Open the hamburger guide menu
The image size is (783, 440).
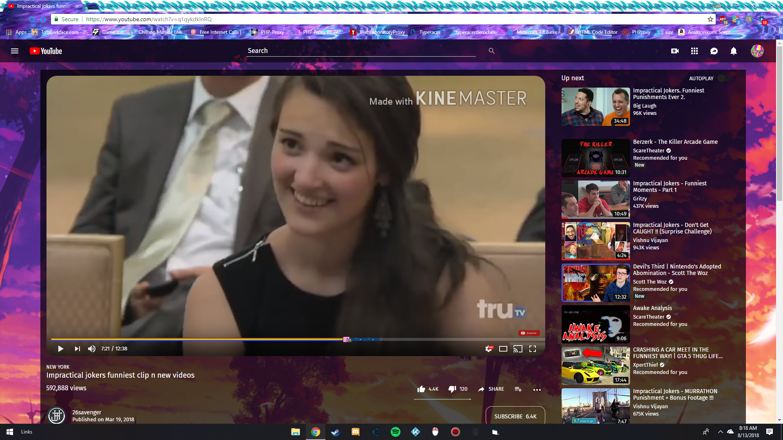(15, 51)
